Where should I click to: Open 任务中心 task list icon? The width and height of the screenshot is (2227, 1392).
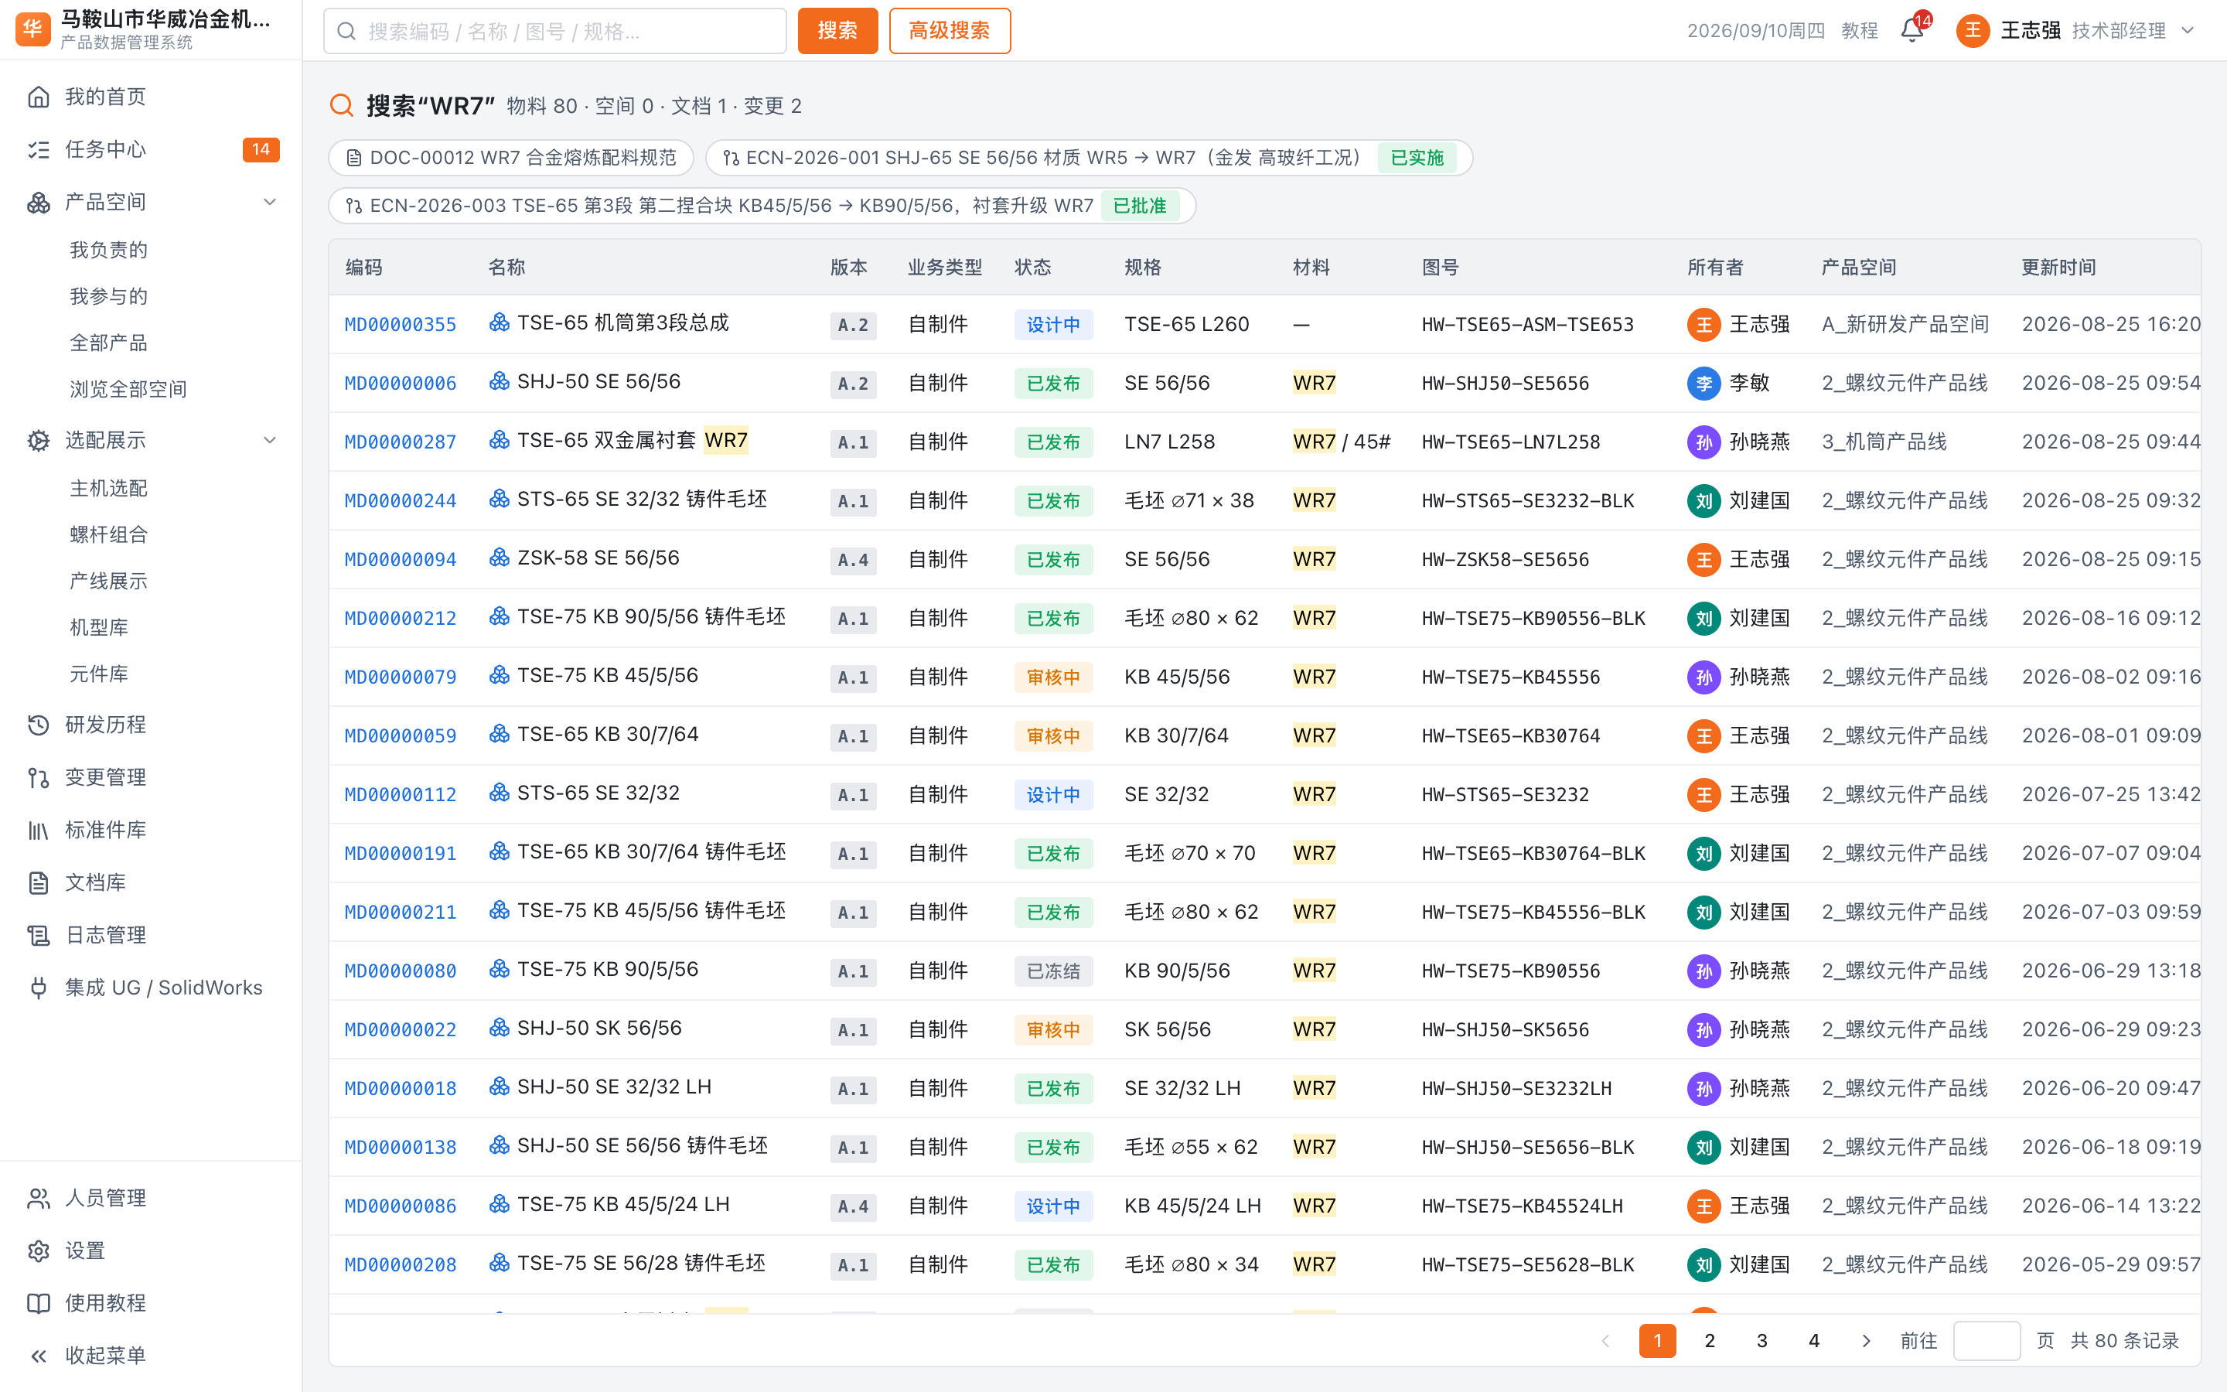click(x=39, y=149)
